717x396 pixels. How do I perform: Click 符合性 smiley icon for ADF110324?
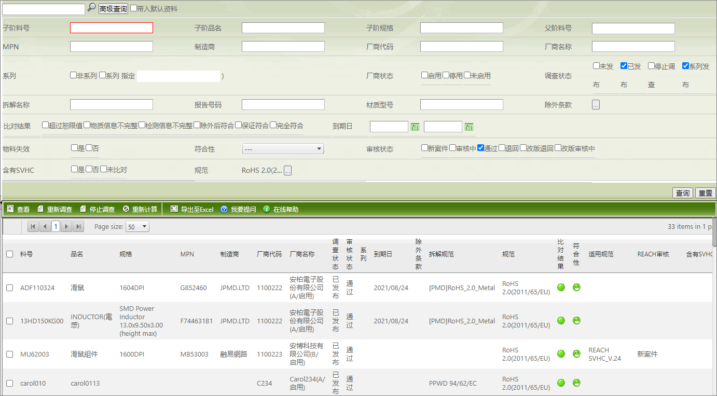pos(576,288)
